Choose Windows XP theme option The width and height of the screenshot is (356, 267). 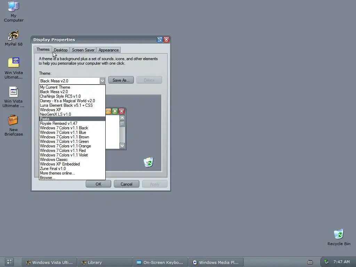pyautogui.click(x=72, y=110)
